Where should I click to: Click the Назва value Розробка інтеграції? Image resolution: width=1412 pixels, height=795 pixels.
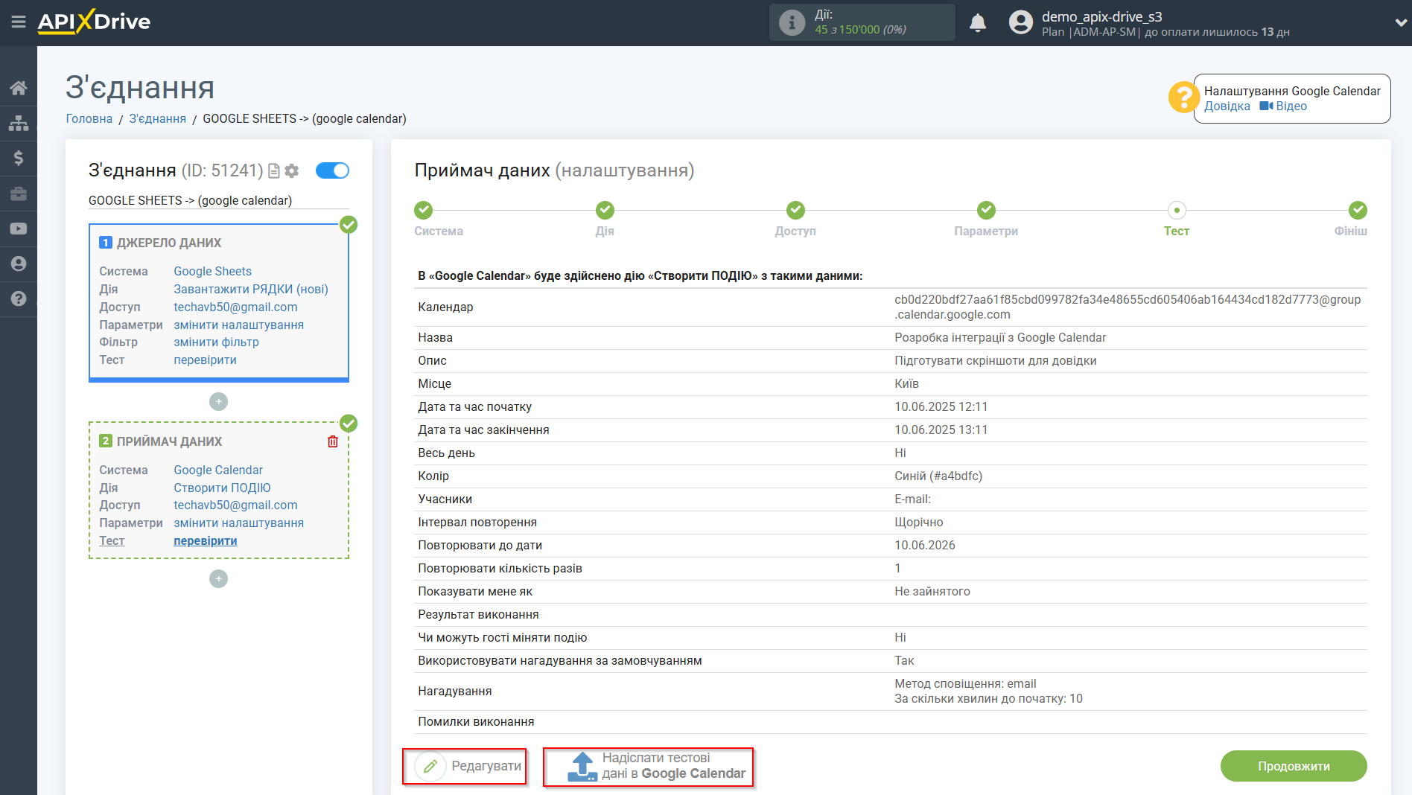point(1000,338)
